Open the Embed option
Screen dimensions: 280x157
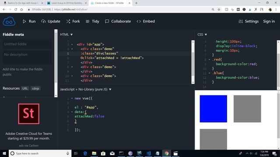pyautogui.click(x=146, y=21)
